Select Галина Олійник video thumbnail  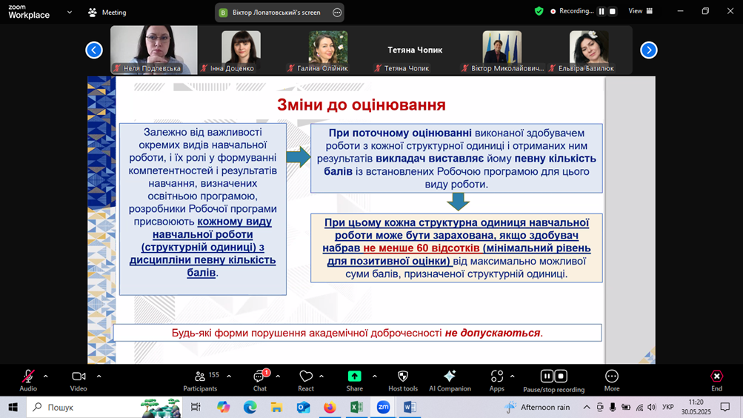point(328,50)
